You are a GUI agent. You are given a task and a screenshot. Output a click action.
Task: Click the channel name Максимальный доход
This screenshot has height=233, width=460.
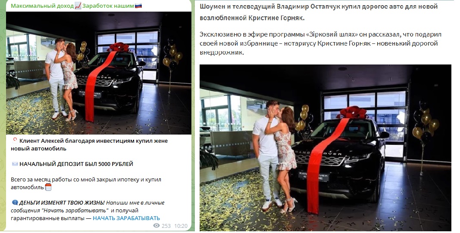click(42, 6)
